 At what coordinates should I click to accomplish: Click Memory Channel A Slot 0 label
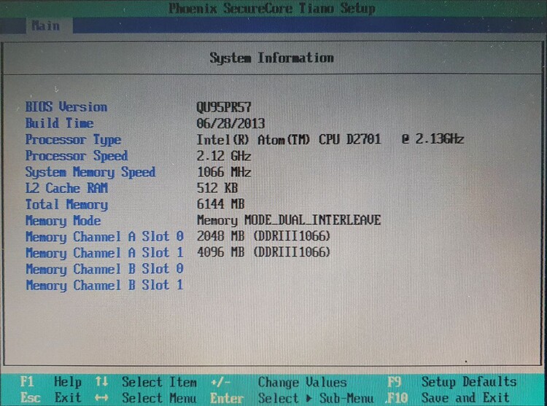104,237
